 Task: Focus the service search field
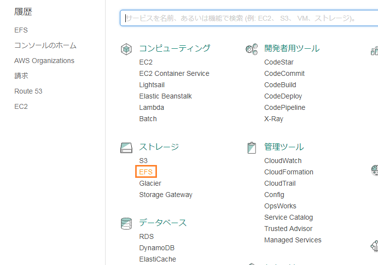pos(249,18)
